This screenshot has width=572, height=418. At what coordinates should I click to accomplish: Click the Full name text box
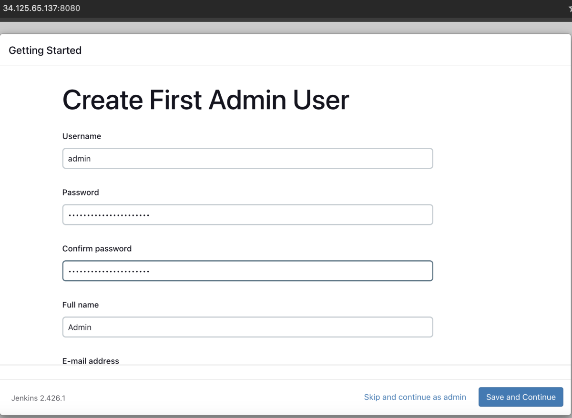pos(247,327)
